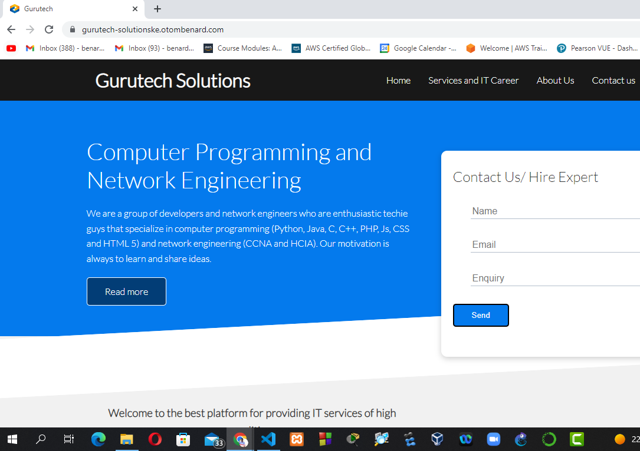Go to the Home menu item

pyautogui.click(x=398, y=81)
